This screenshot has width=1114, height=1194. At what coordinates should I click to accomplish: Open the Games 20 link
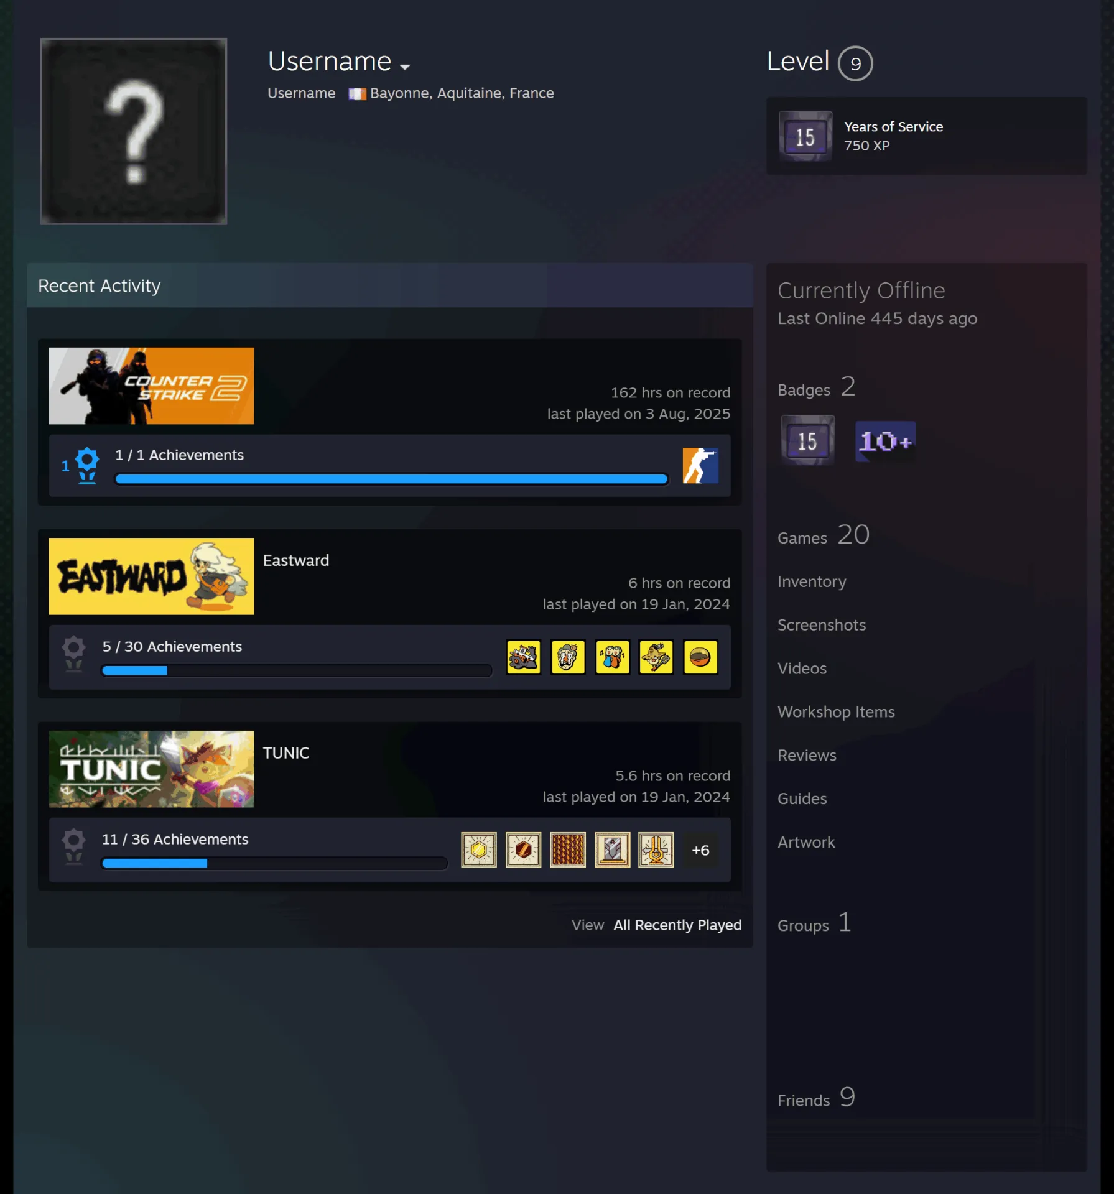[x=824, y=535]
